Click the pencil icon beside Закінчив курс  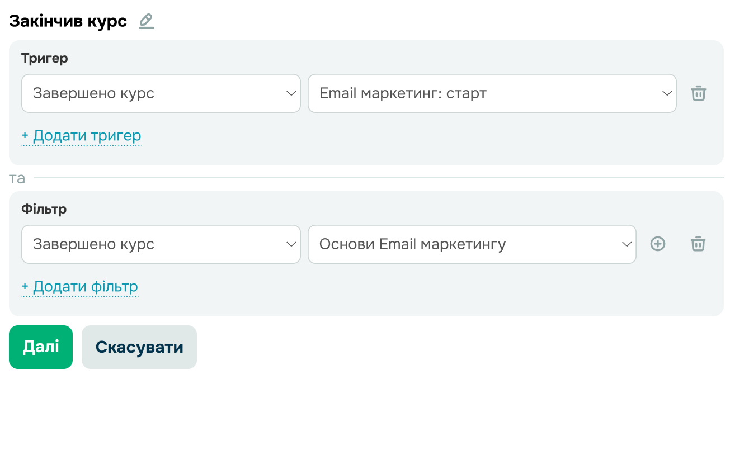[147, 21]
